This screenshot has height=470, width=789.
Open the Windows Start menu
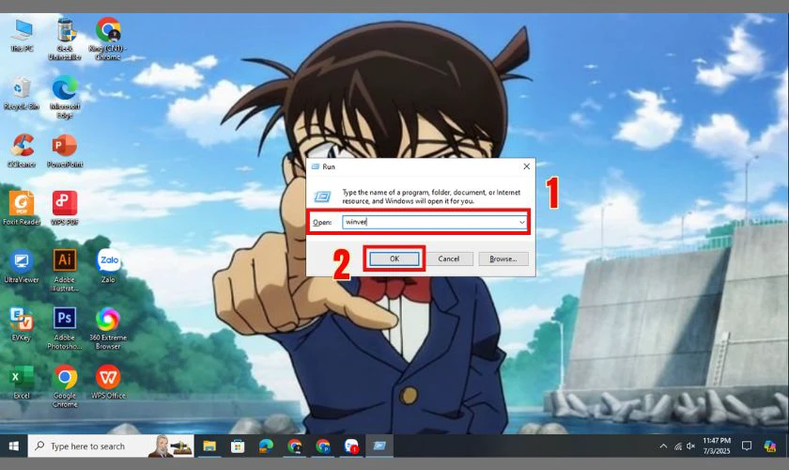click(x=14, y=446)
